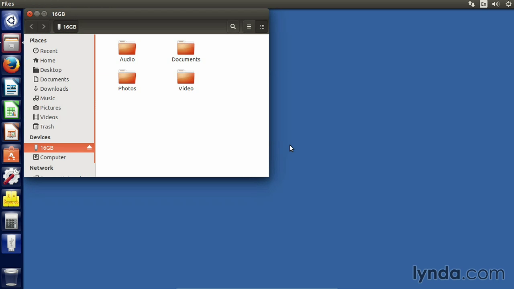Click Files launcher icon

(x=11, y=43)
